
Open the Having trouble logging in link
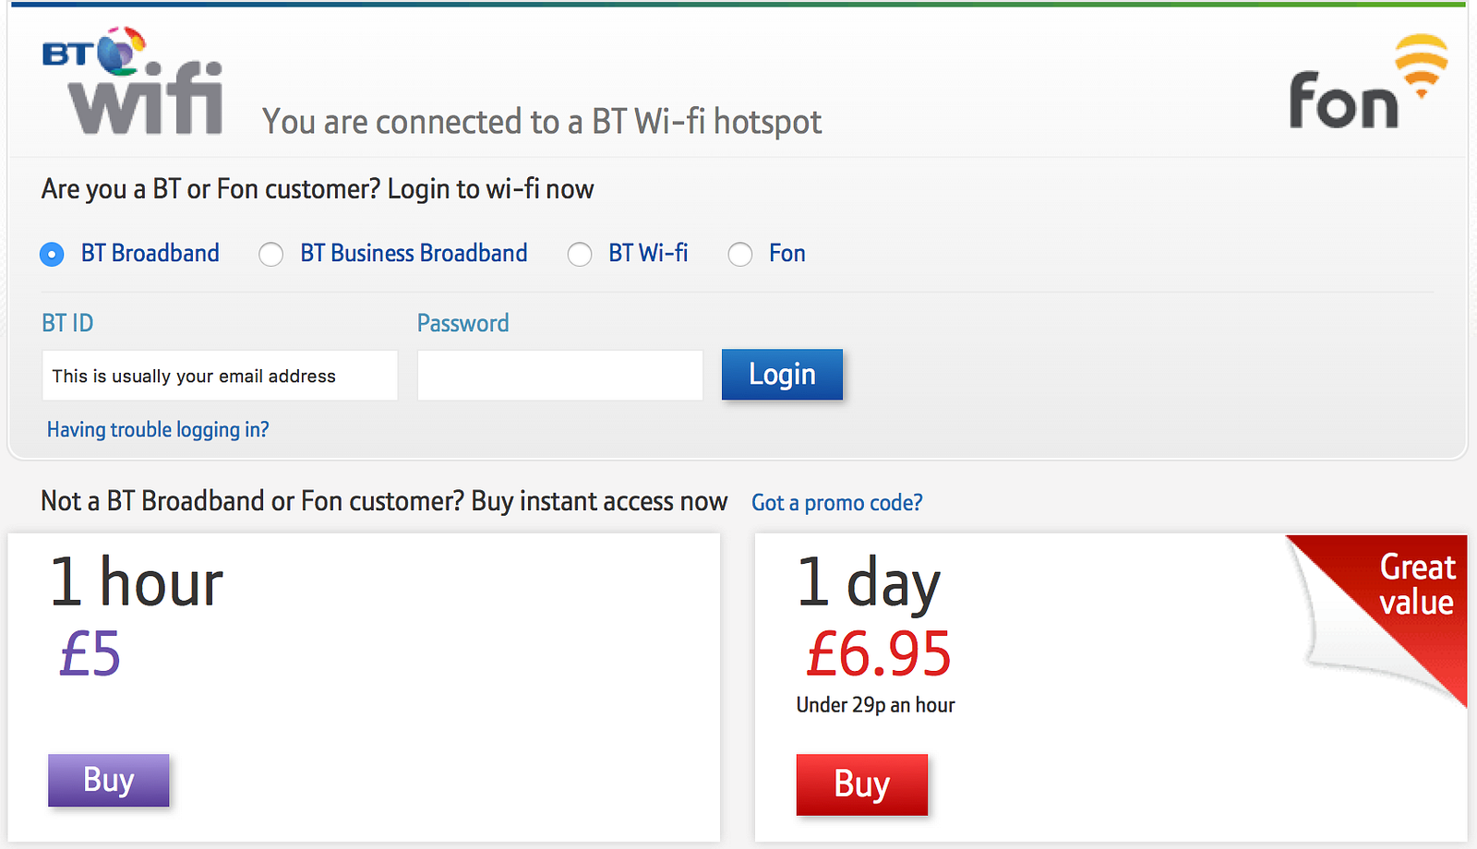(158, 430)
